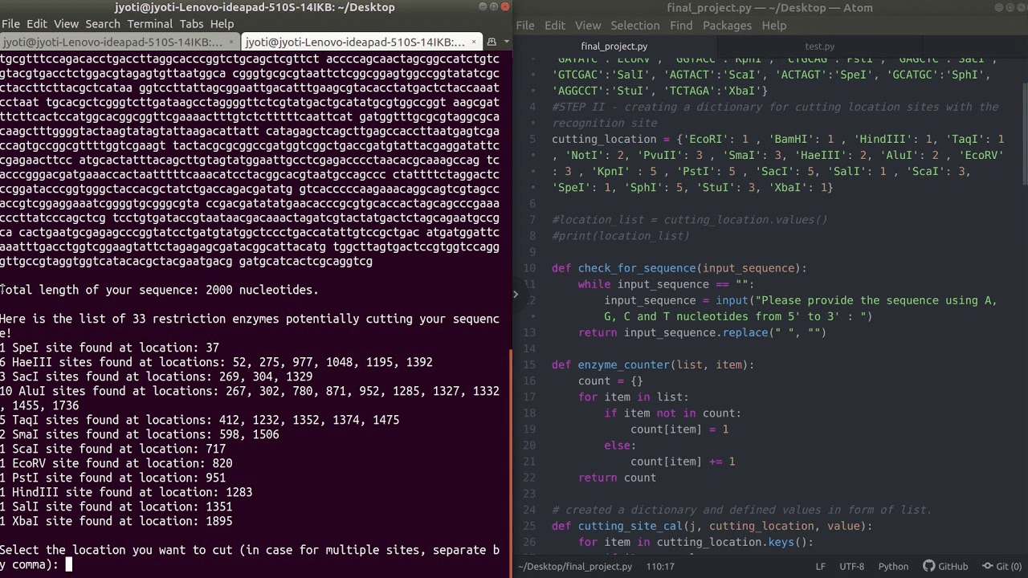Open the Tabs menu in the terminal
This screenshot has width=1028, height=578.
pos(192,24)
